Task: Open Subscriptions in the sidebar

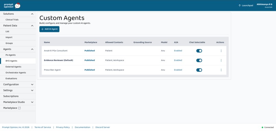Action: point(18,96)
